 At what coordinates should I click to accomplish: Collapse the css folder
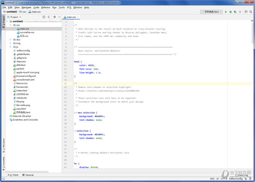coord(10,25)
